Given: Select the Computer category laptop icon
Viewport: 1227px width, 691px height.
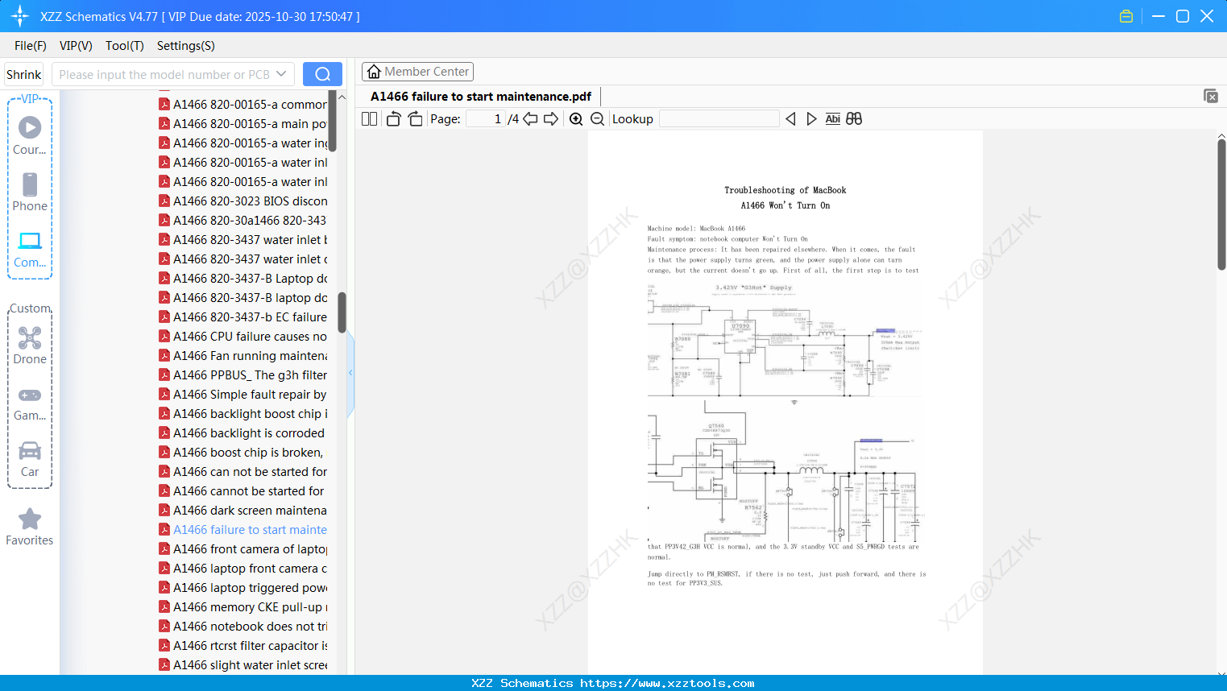Looking at the screenshot, I should pyautogui.click(x=30, y=241).
